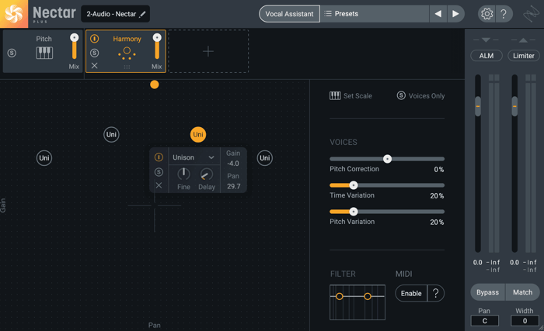
Task: Toggle ALM auto level mode
Action: click(x=486, y=56)
